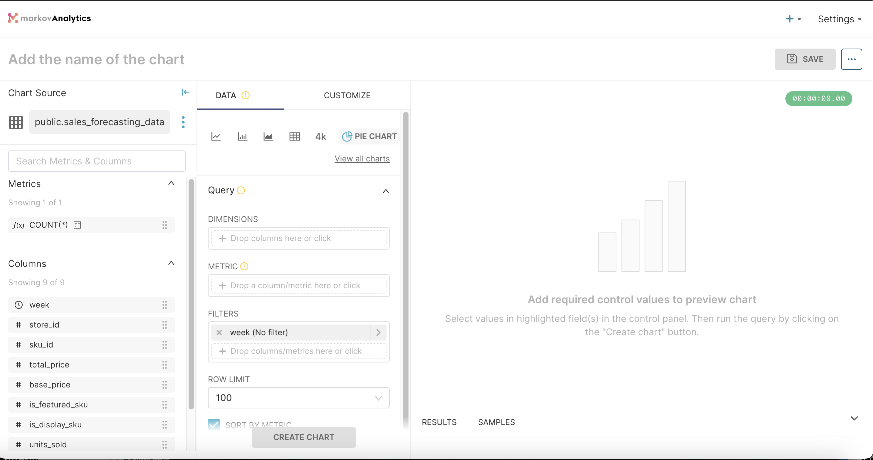Select the bar chart type icon
The image size is (873, 460).
(x=243, y=136)
